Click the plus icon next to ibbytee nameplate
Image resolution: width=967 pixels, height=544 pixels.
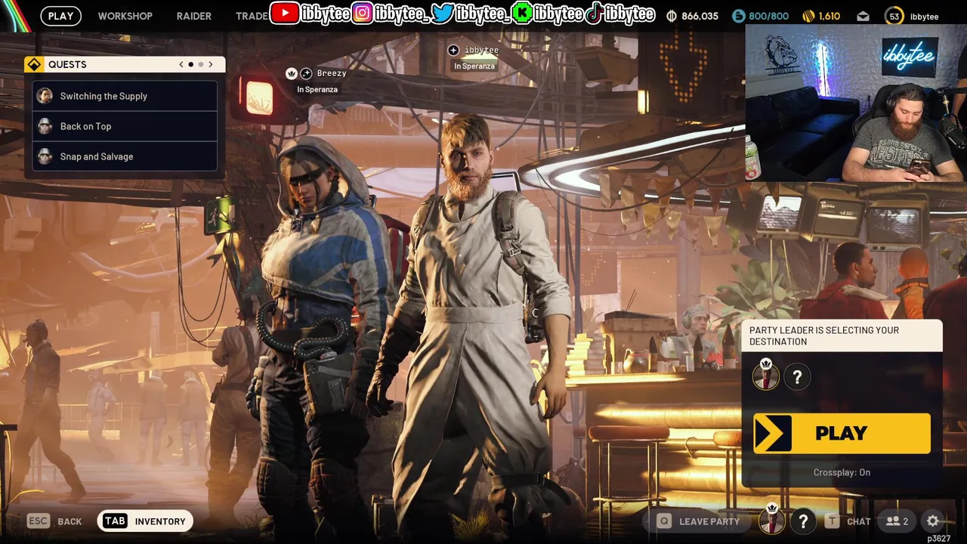[x=453, y=50]
